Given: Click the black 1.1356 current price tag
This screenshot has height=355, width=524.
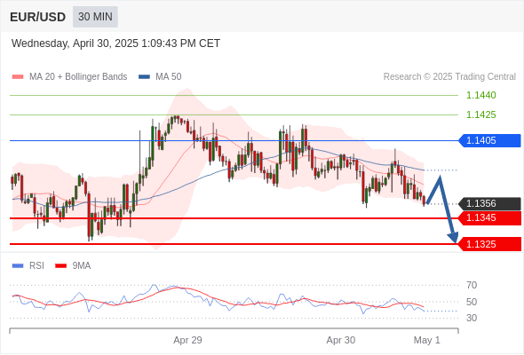Looking at the screenshot, I should click(x=490, y=203).
